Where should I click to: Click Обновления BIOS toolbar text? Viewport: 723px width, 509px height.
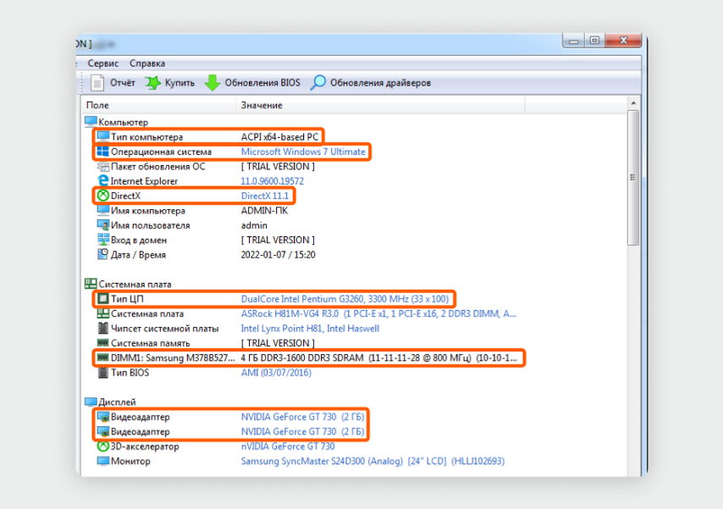click(x=262, y=83)
